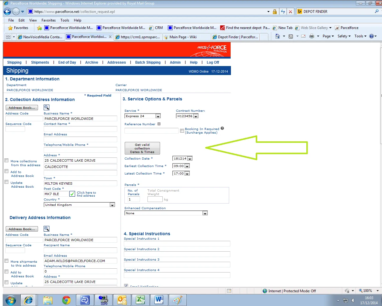Click the Contact Name input field
Screen dimensions: 382x306
pos(80,129)
